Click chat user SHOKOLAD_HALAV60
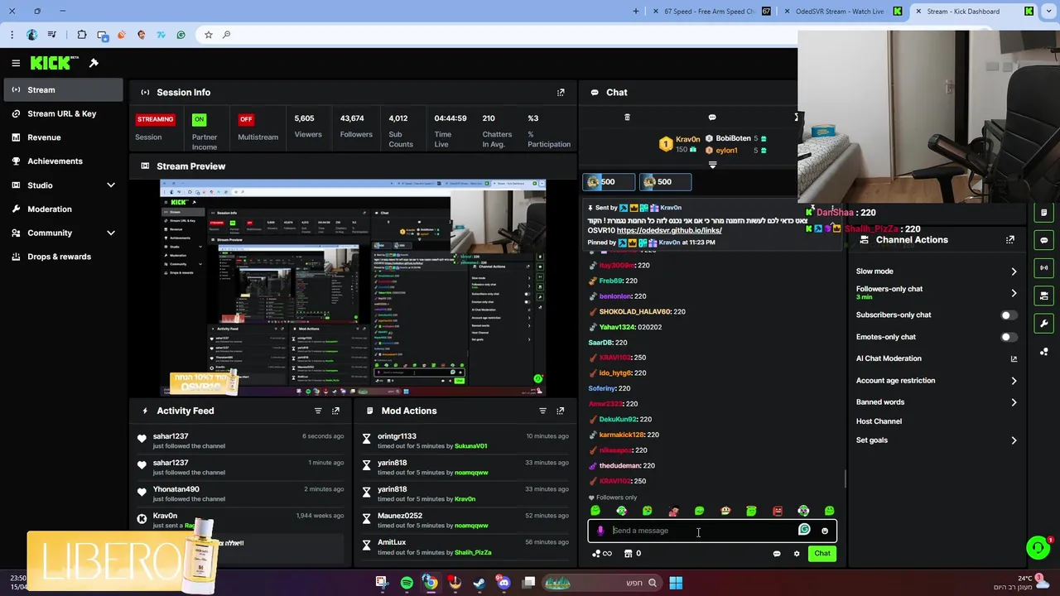Viewport: 1060px width, 596px height. point(635,312)
